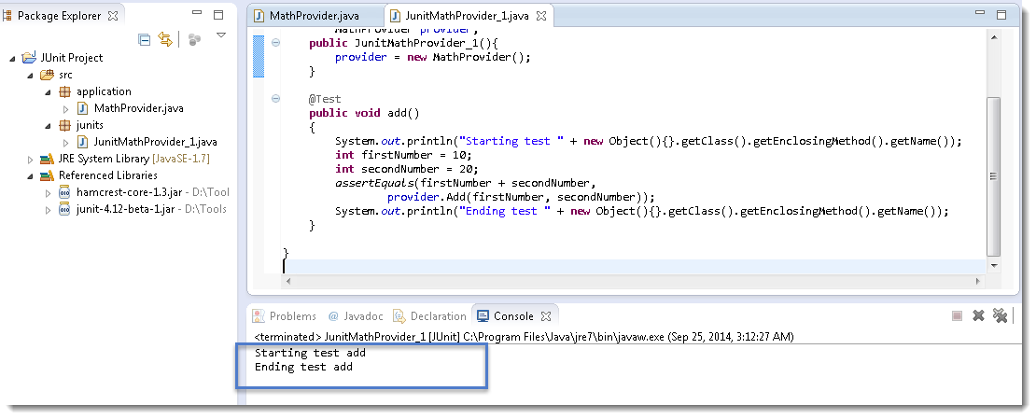Click the Terminate icon in Console toolbar

tap(957, 316)
